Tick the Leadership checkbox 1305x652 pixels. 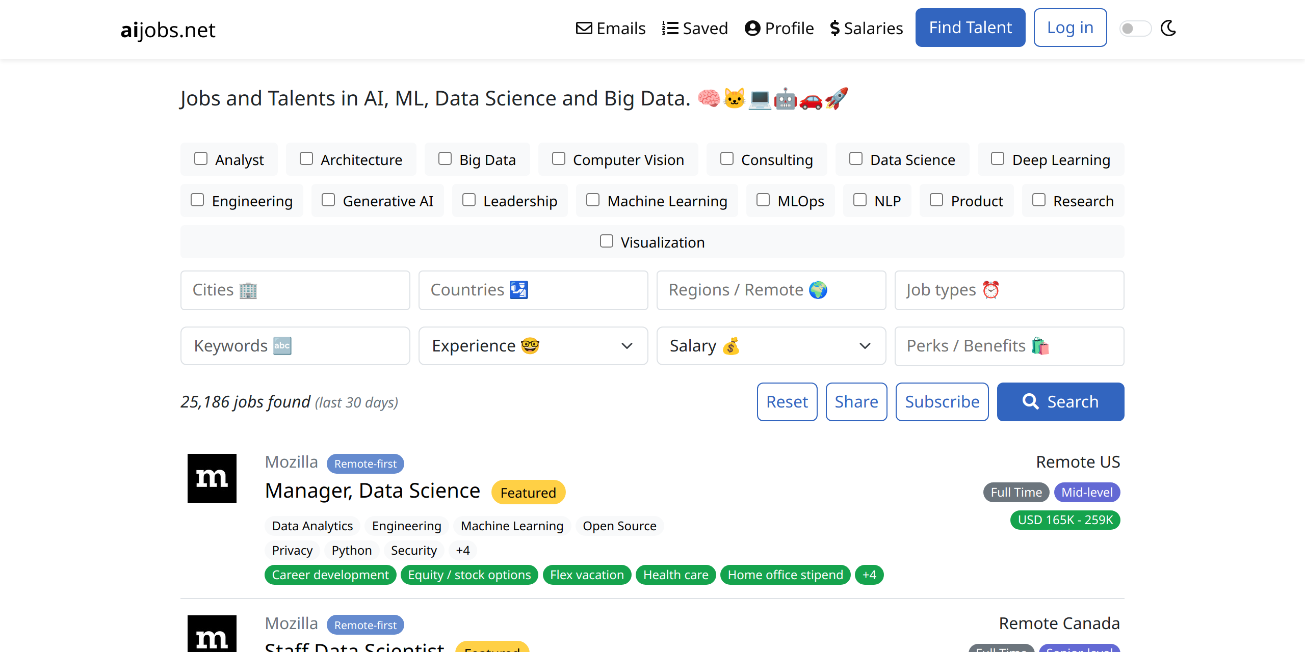click(469, 200)
